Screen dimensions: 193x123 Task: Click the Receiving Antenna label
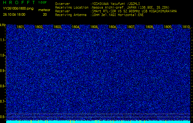tap(71, 15)
